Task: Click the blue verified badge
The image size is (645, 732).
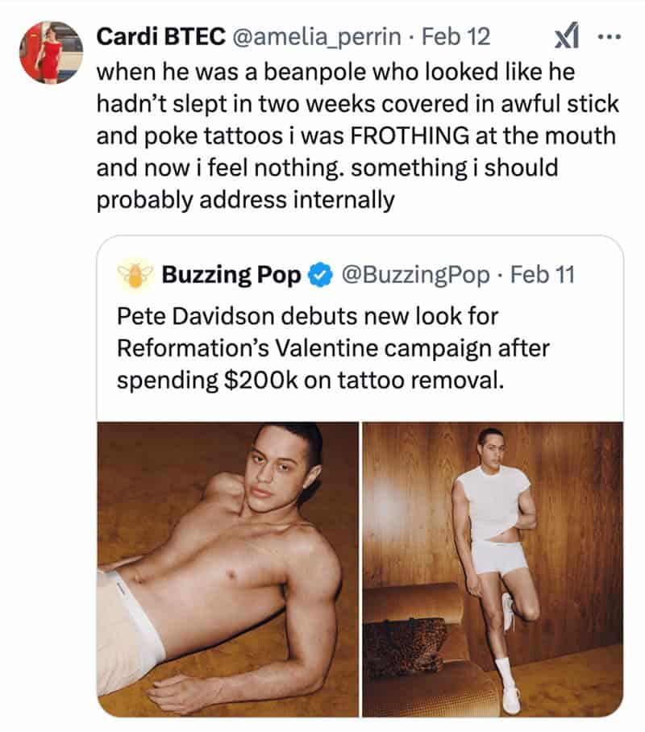Action: [321, 276]
